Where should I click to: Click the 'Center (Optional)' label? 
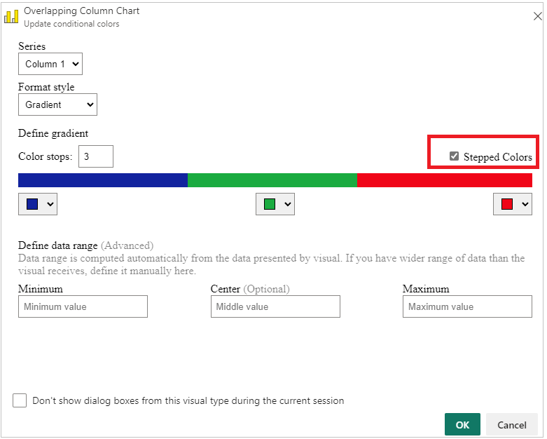[x=250, y=289]
